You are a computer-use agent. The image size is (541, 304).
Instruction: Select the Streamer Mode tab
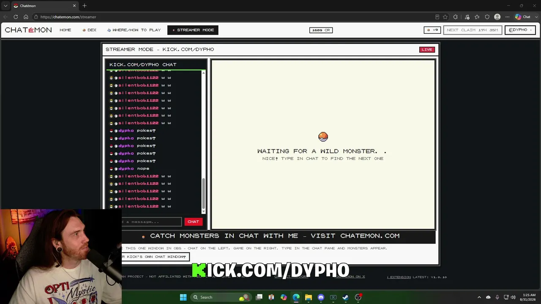(193, 30)
